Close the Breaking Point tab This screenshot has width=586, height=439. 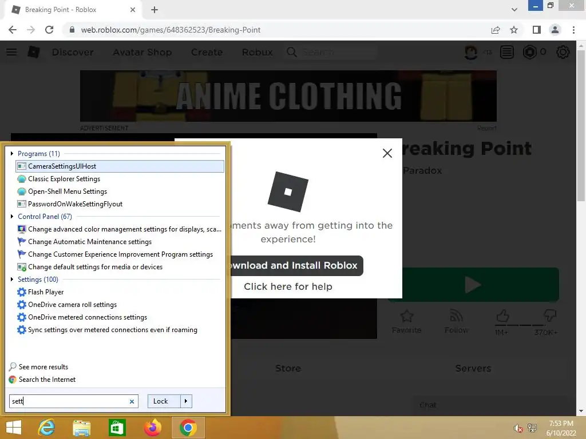click(133, 10)
